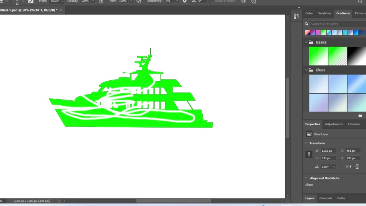Click the Flow percentage field
Screen dimensions: 366x206
[123, 1]
